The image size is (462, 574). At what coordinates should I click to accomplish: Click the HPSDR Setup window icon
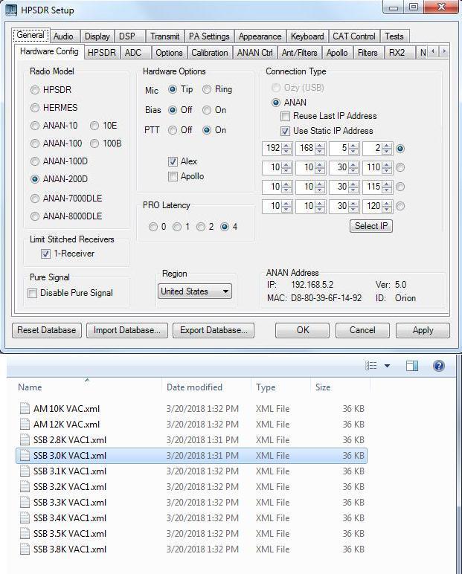11,8
